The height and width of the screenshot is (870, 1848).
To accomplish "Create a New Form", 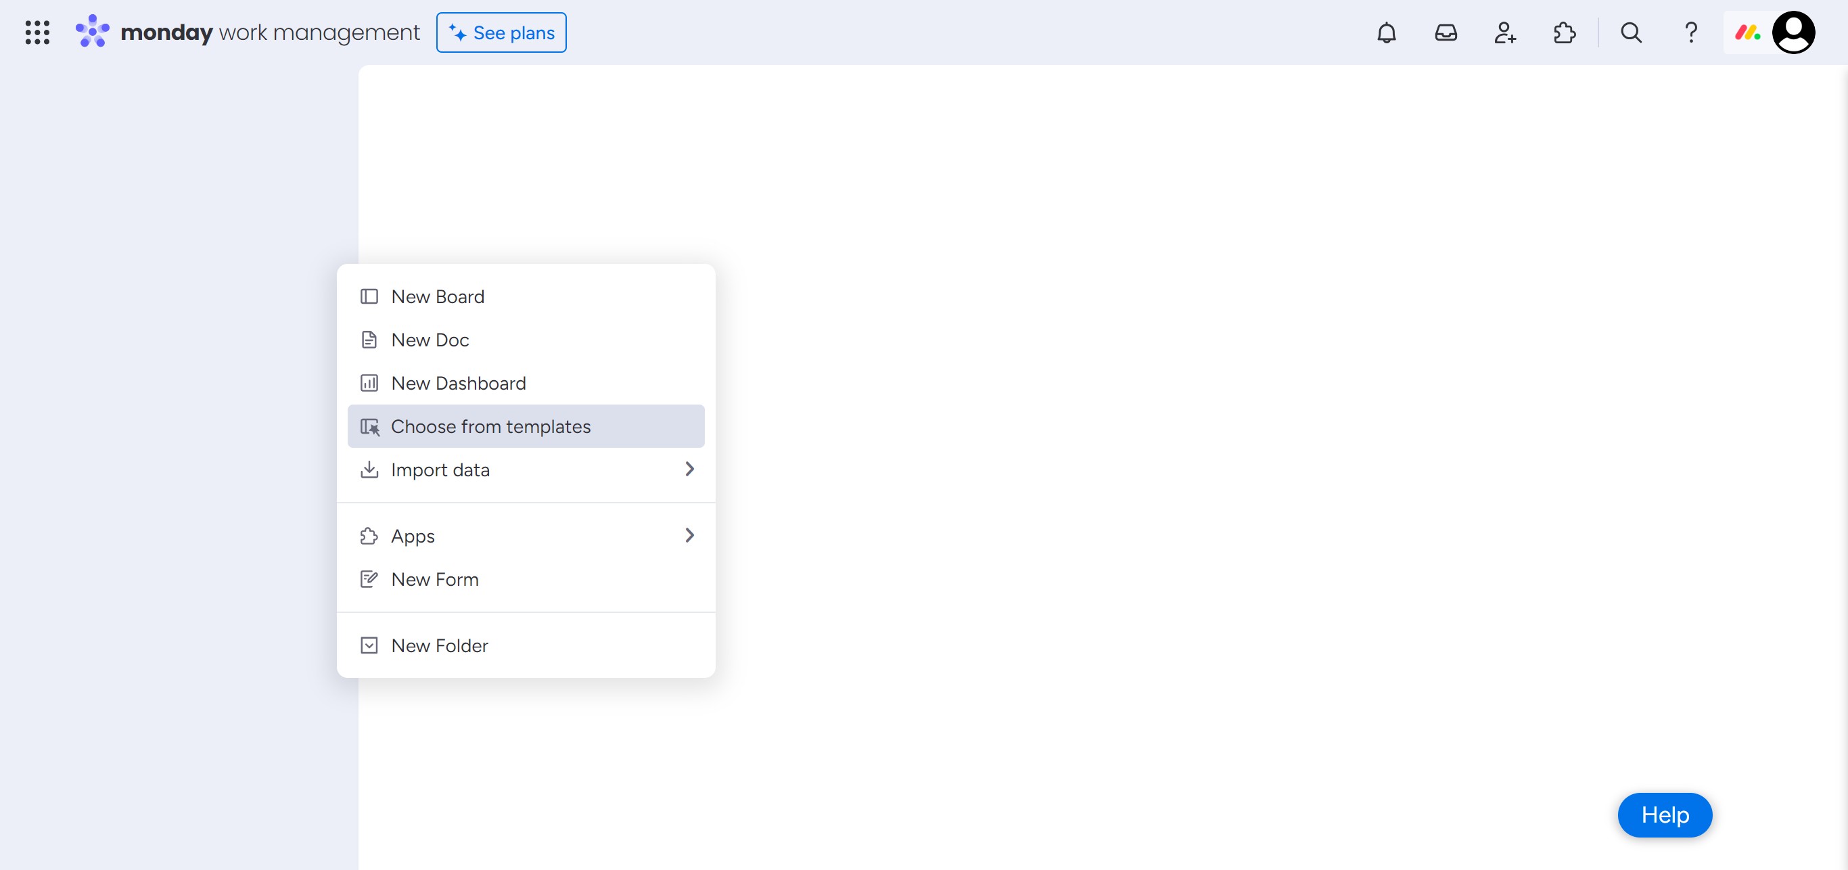I will click(435, 579).
